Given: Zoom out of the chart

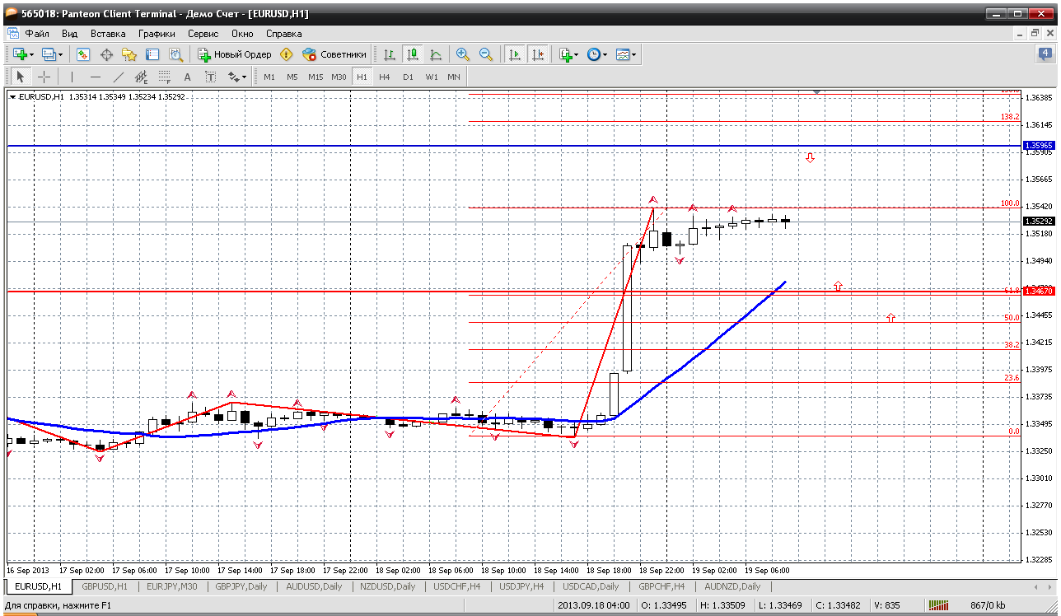Looking at the screenshot, I should (x=486, y=54).
